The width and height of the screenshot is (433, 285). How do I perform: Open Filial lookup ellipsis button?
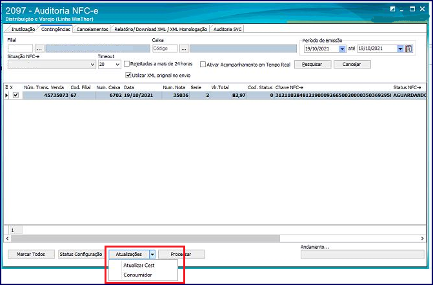[x=39, y=48]
